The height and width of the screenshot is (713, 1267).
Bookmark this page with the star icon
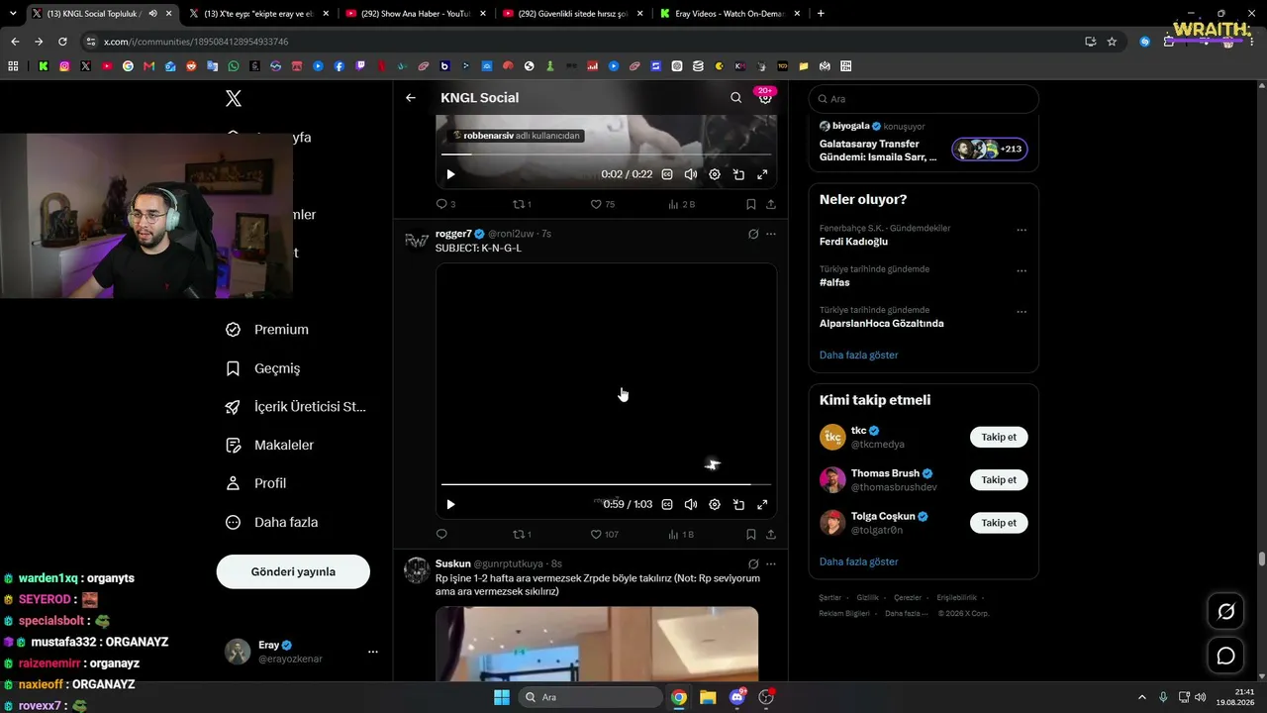click(1112, 42)
